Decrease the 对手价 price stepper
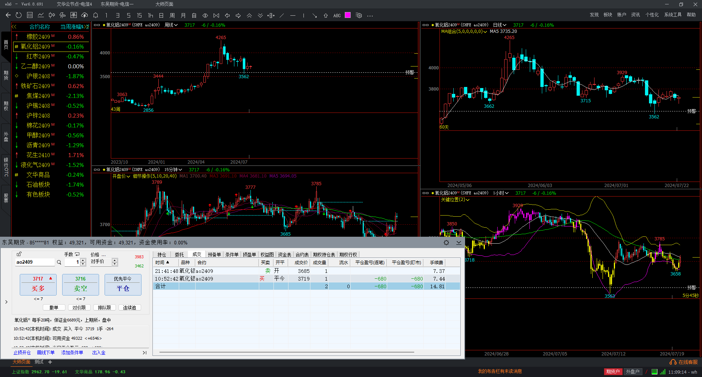Screen dimensions: 702x377 point(115,264)
